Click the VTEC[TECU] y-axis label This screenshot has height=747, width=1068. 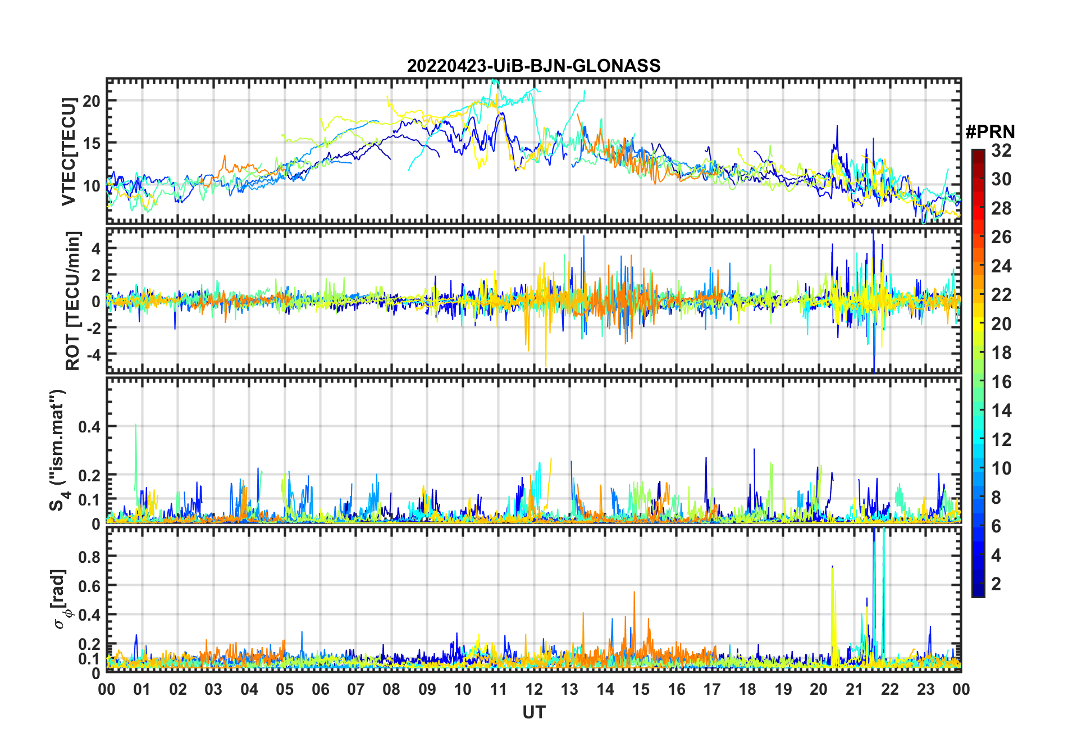click(69, 152)
